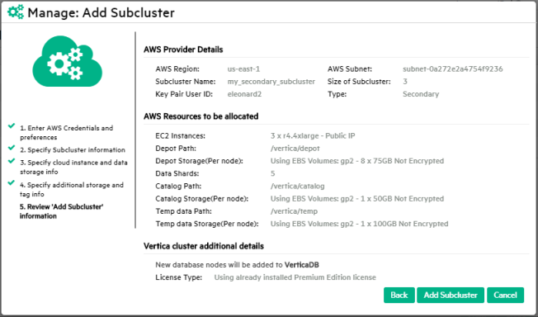Click AWS Resources to be allocated heading

tap(201, 116)
